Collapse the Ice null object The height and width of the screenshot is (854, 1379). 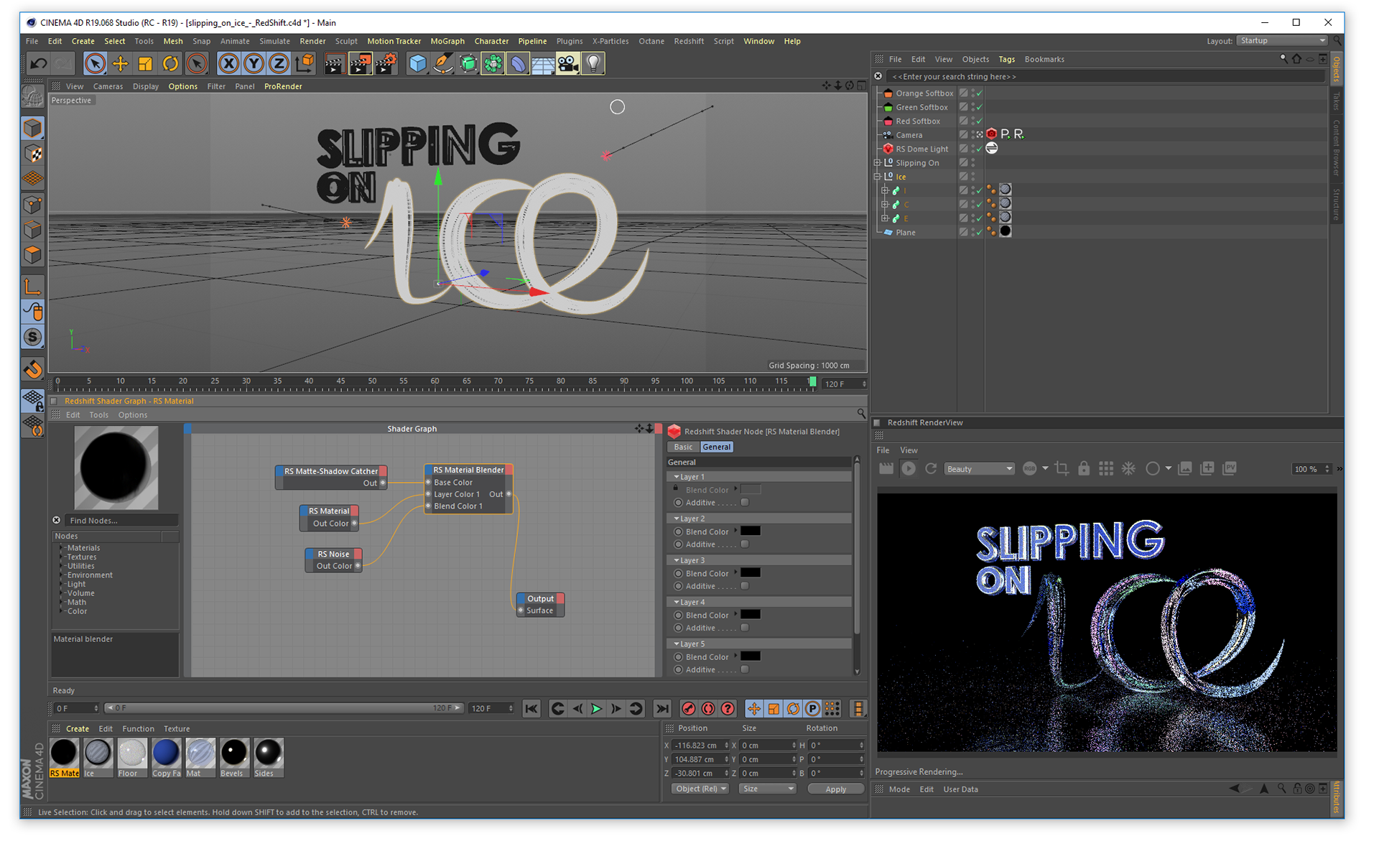(x=878, y=177)
